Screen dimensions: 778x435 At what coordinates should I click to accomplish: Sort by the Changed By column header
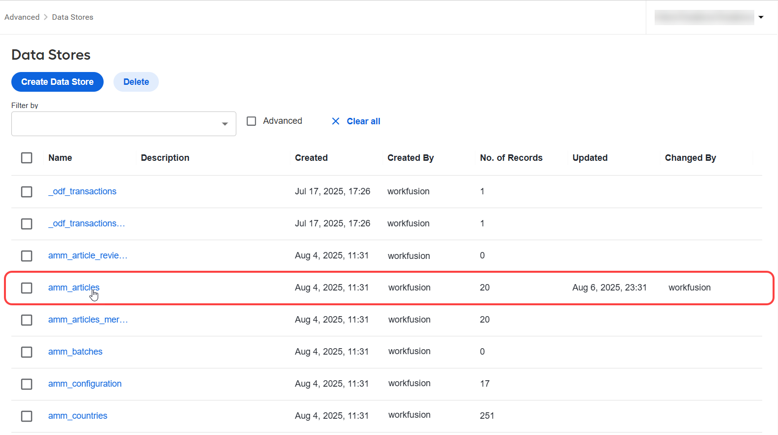pyautogui.click(x=691, y=158)
